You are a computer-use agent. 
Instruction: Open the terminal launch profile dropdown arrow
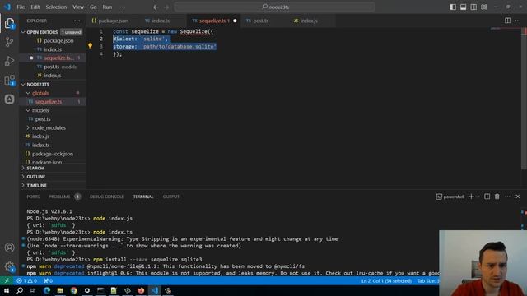click(x=478, y=197)
